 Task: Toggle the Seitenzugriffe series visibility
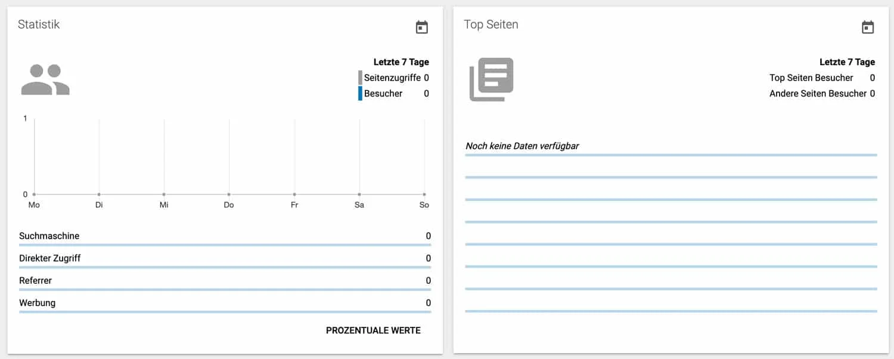click(x=393, y=78)
